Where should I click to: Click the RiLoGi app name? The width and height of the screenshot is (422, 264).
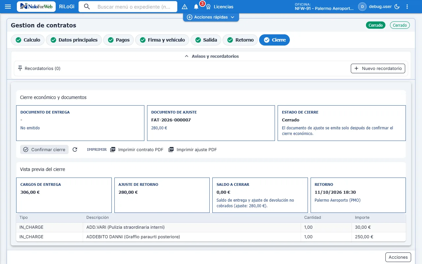[x=67, y=7]
